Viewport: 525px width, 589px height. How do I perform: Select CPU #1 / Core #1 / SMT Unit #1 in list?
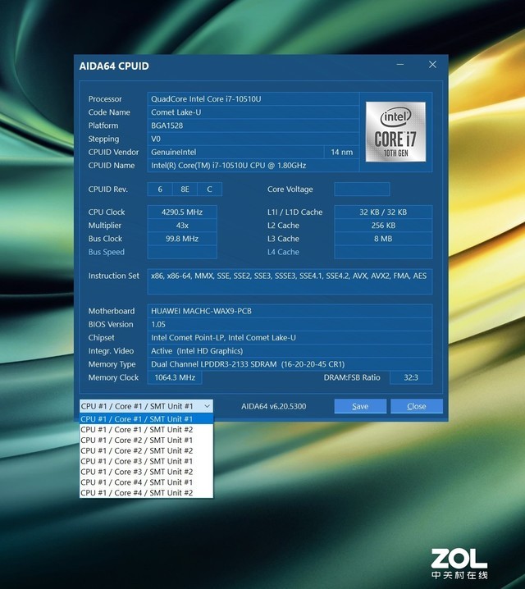click(147, 419)
